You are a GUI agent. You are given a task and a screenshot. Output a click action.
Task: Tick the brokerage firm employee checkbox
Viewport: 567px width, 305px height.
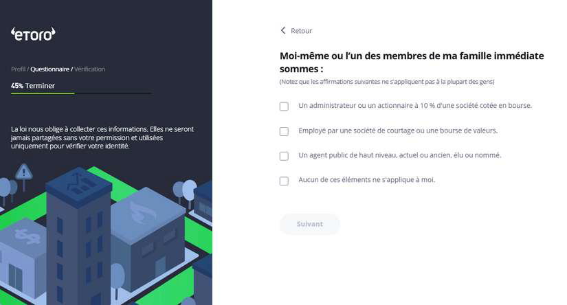pos(284,131)
